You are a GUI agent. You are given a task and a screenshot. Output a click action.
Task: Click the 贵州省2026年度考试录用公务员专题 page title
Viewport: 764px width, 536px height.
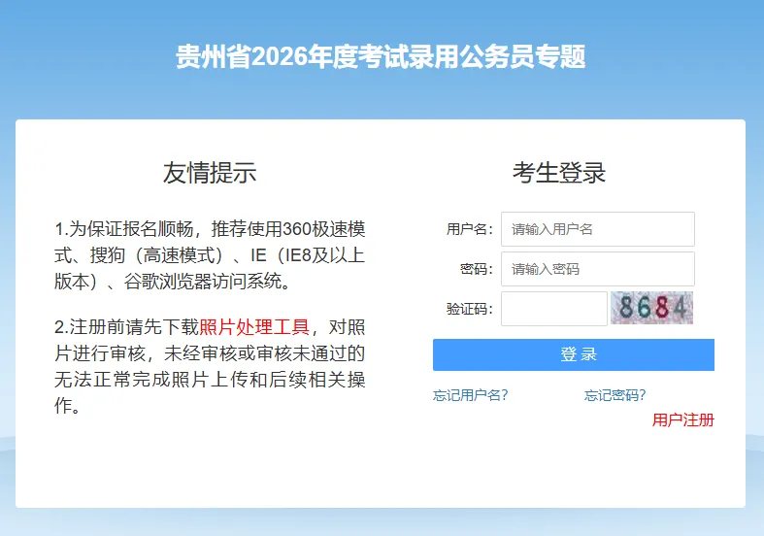(x=381, y=56)
